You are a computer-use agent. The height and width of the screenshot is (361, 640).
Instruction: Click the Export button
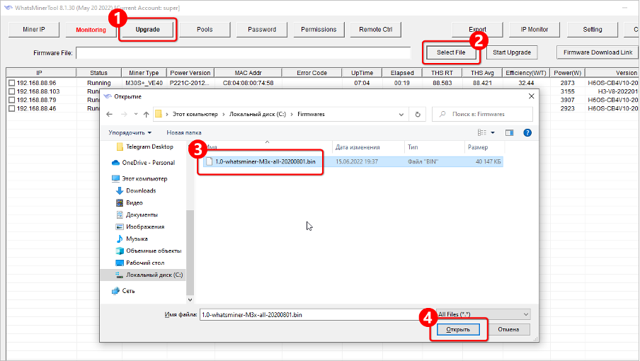[x=477, y=29]
